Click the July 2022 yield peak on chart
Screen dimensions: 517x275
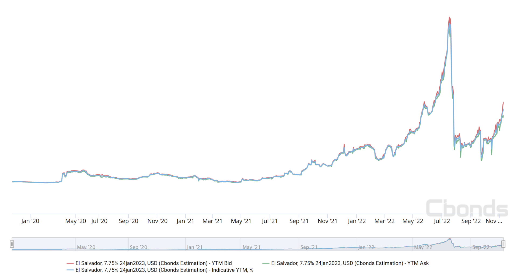[449, 17]
